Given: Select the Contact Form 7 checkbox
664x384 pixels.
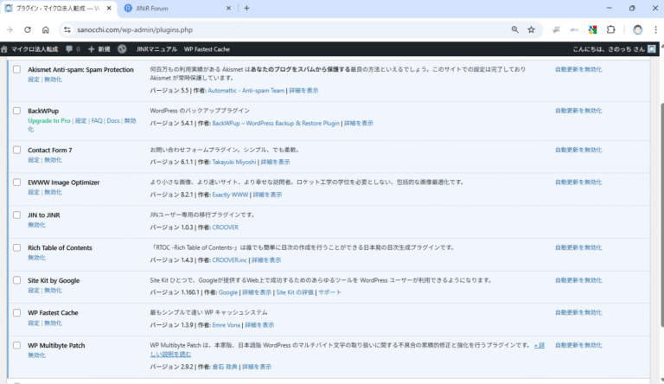Looking at the screenshot, I should (16, 150).
